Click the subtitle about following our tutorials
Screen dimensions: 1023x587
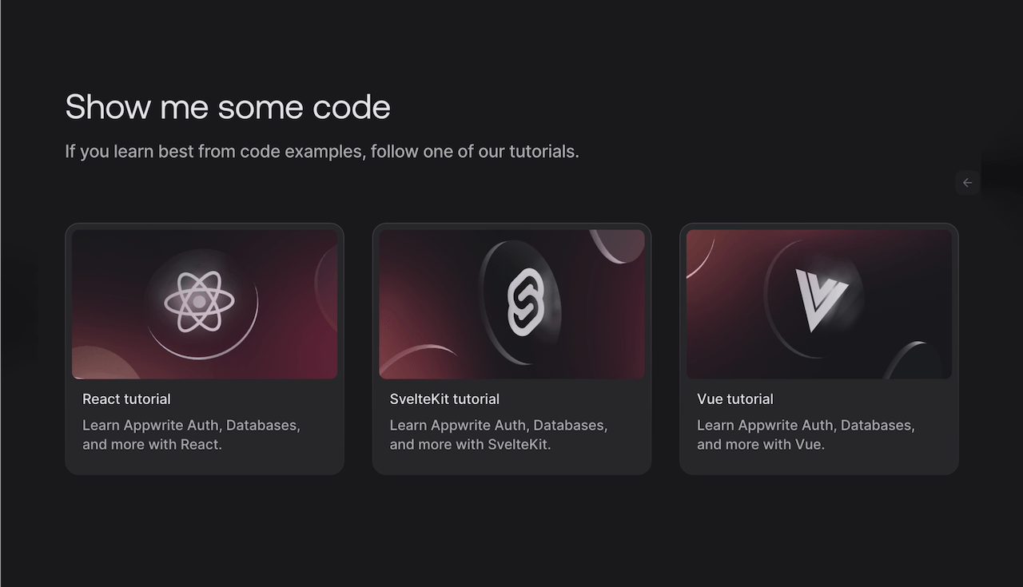(321, 151)
